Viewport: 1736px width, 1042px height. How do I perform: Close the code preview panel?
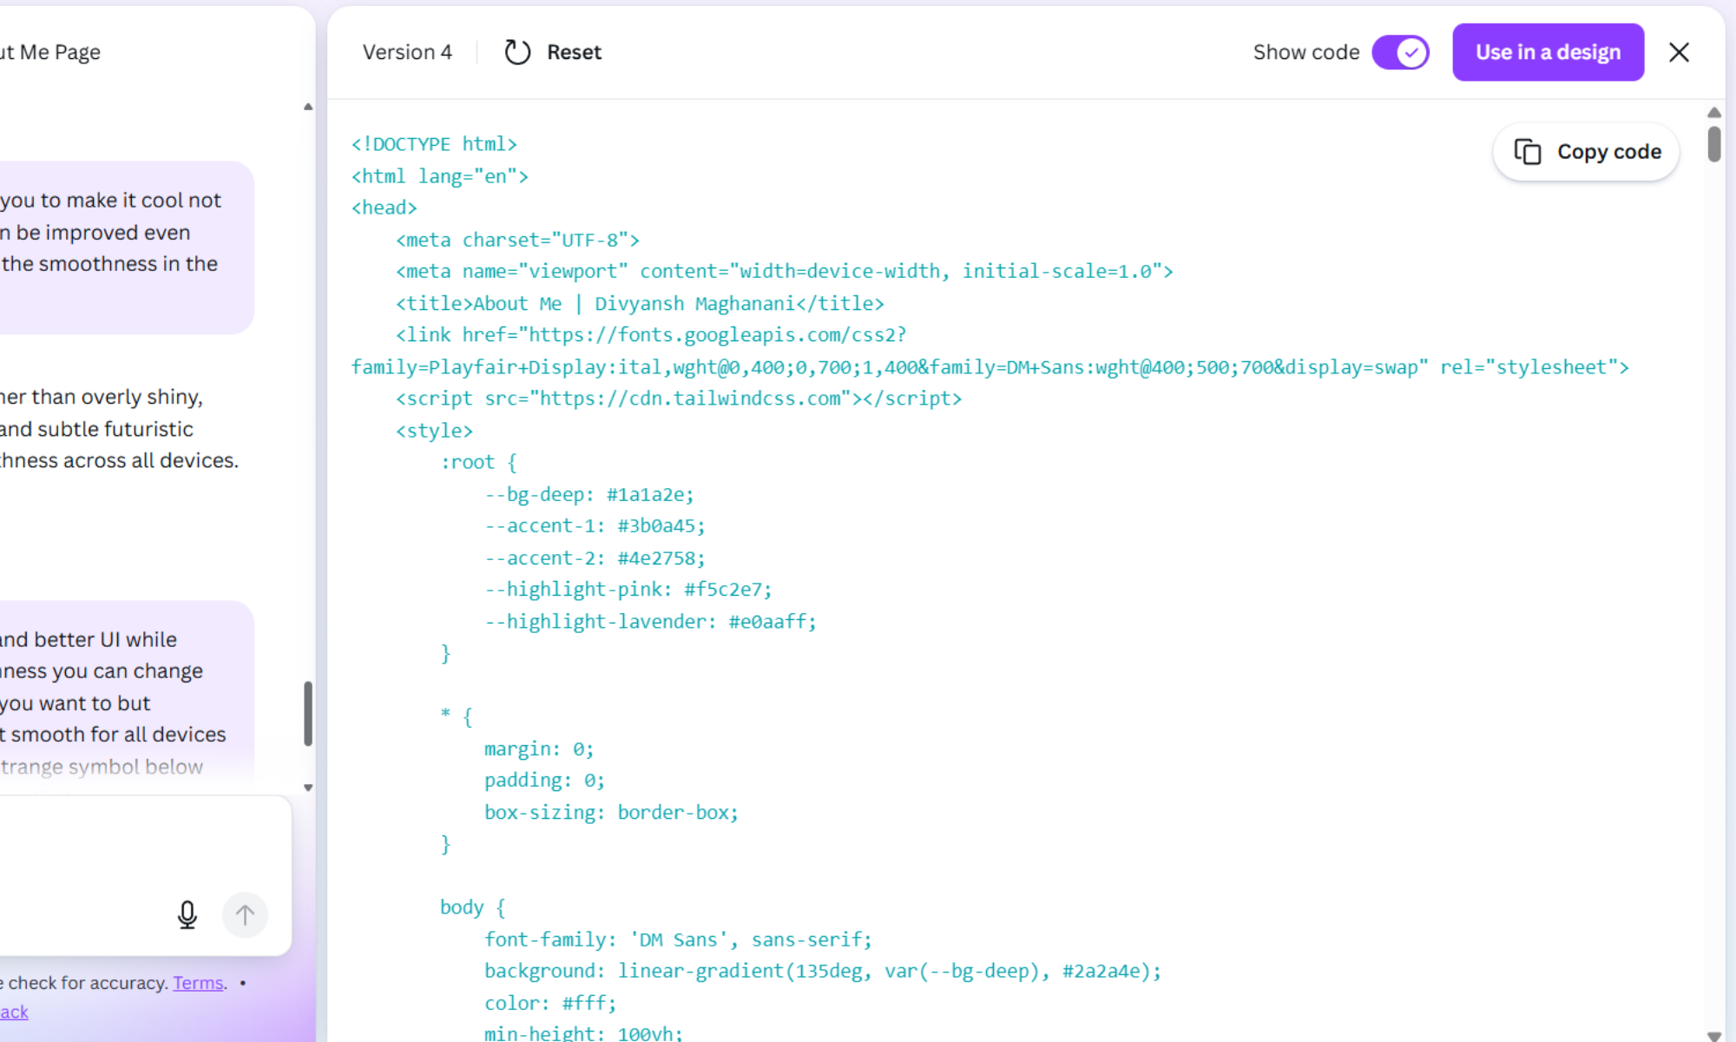click(x=1680, y=52)
